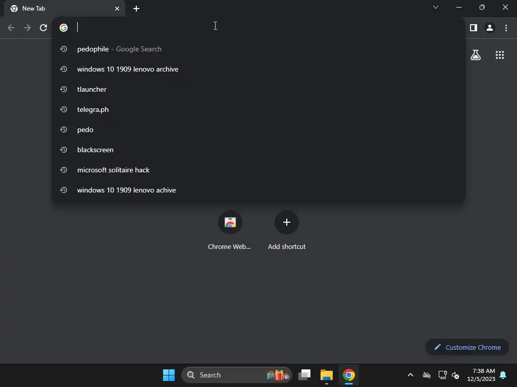The height and width of the screenshot is (387, 517).
Task: Open the Windows Start menu
Action: coord(169,375)
